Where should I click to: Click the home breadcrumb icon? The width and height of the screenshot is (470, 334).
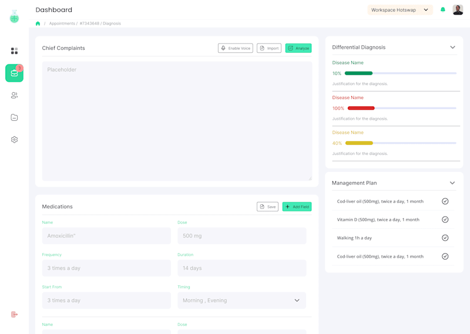tap(38, 23)
